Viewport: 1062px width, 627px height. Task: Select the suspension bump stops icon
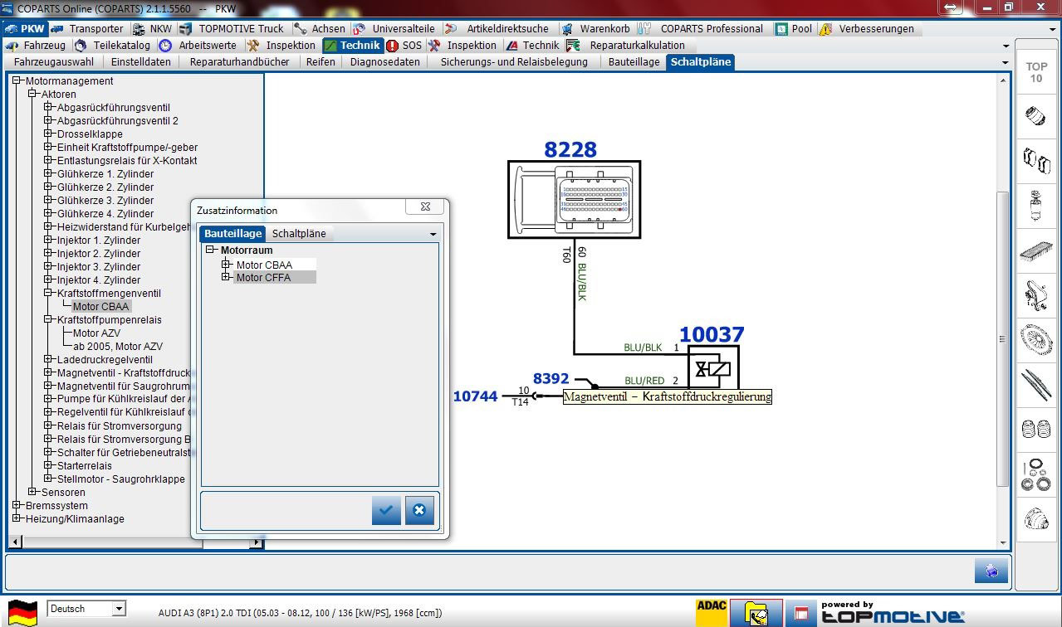tap(1035, 430)
